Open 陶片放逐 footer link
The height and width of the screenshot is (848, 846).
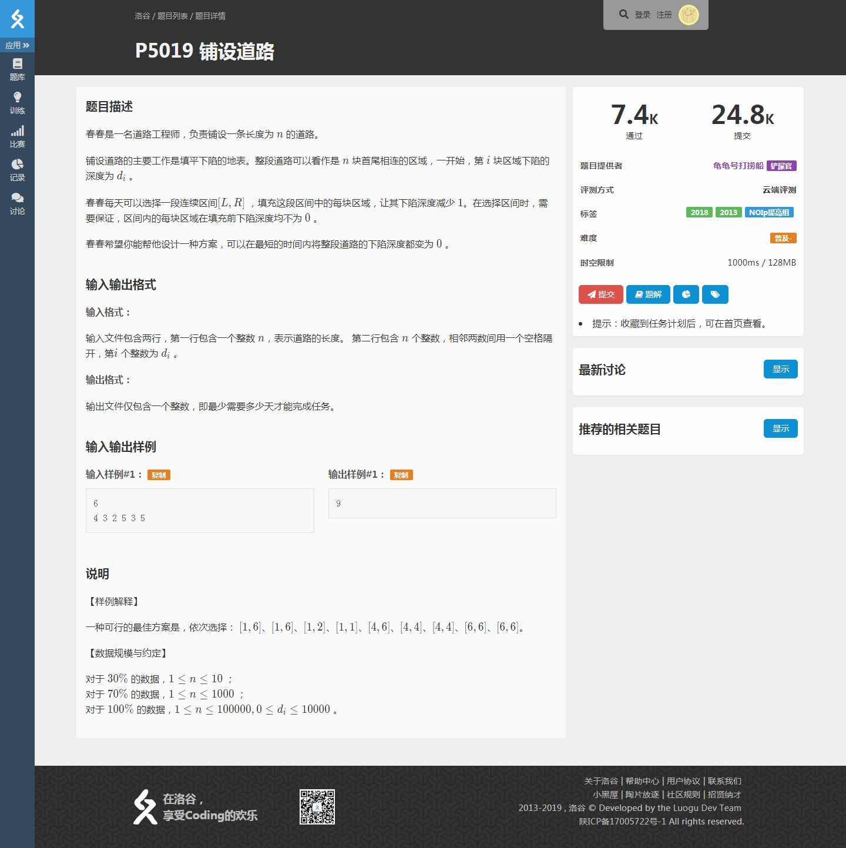coord(642,795)
